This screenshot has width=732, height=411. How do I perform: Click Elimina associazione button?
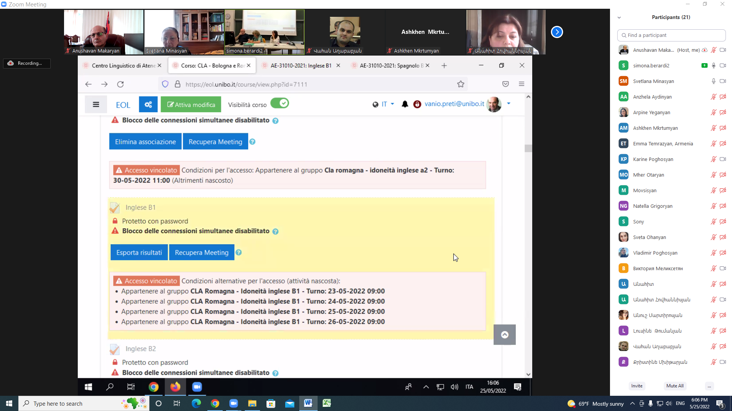(x=145, y=142)
